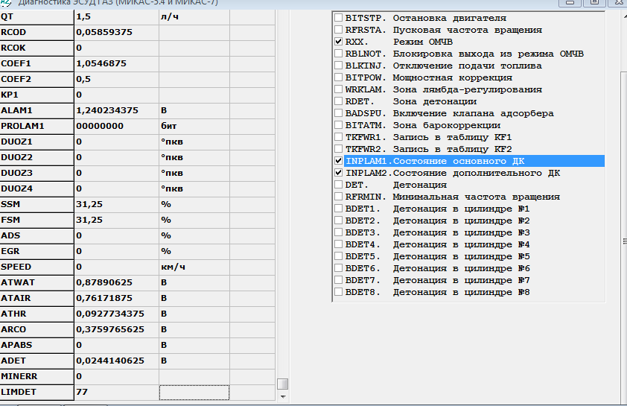The image size is (627, 406).
Task: Toggle the WRKLAM lambda zone checkbox
Action: coord(338,89)
